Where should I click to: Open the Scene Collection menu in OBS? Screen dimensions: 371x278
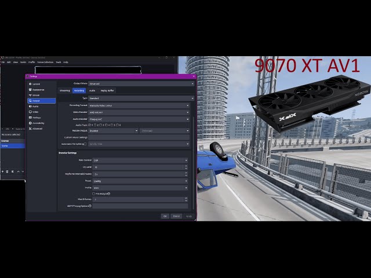click(45, 62)
